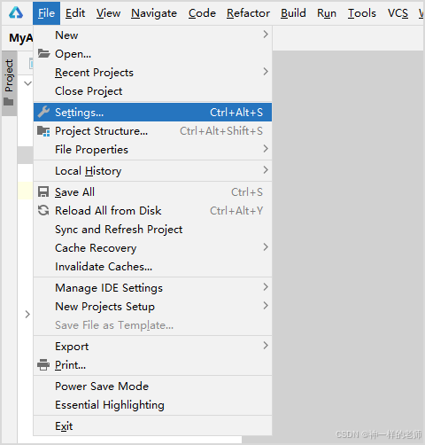Viewport: 425px width, 445px height.
Task: Click the DevEco Studio logo icon
Action: pos(16,13)
